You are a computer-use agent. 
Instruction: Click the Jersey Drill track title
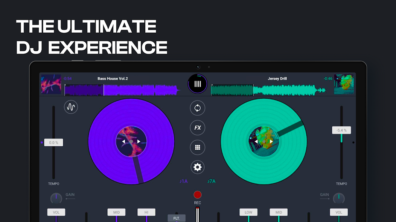[277, 79]
